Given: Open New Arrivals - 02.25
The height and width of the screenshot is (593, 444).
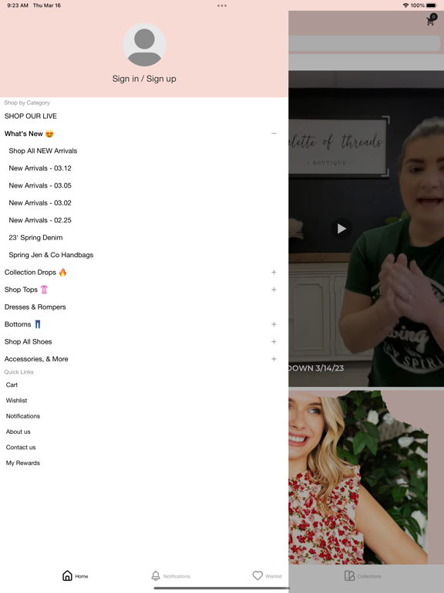Looking at the screenshot, I should (x=40, y=221).
